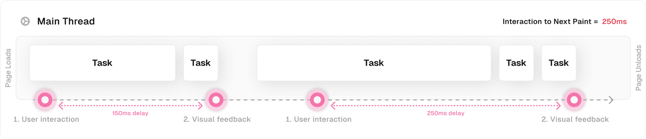Viewport: 646px width, 139px height.
Task: Select the widest Task block in the middle
Action: point(373,63)
